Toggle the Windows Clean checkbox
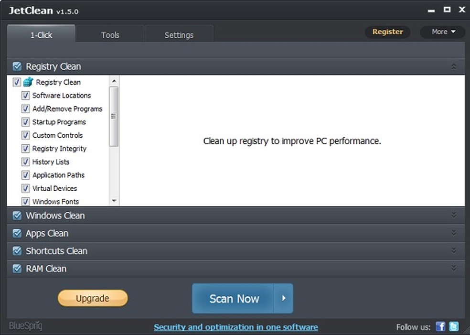470x335 pixels. (x=17, y=216)
